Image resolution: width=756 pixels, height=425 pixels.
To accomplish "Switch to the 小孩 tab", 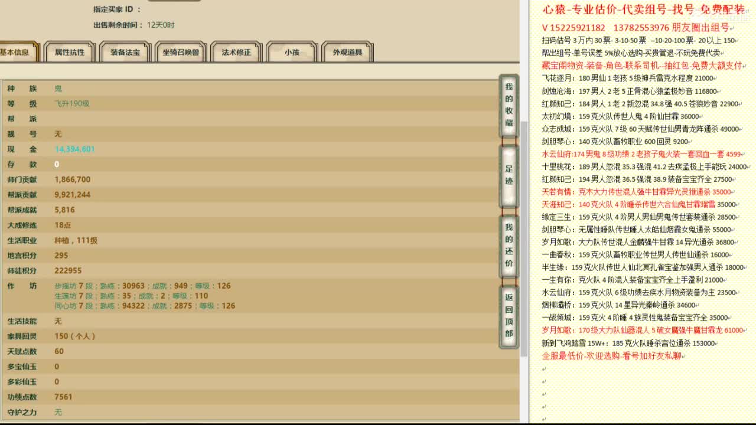I will 292,52.
